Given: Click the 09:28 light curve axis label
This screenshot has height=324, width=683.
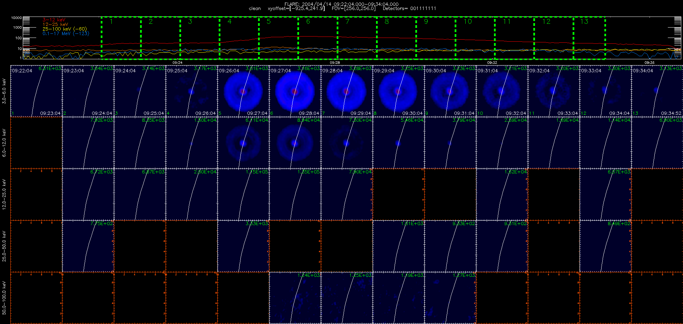Looking at the screenshot, I should tap(335, 63).
